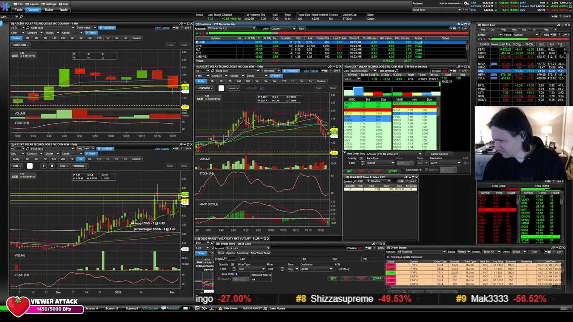This screenshot has height=322, width=573.
Task: Toggle Draw in the 5 Min chart window
Action: tap(92, 33)
